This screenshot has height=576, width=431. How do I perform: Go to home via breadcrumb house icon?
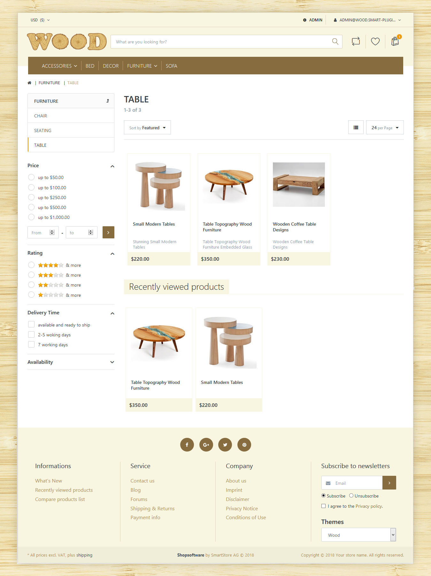pyautogui.click(x=29, y=83)
